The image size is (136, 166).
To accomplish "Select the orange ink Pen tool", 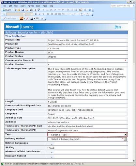I will pyautogui.click(x=22, y=18).
